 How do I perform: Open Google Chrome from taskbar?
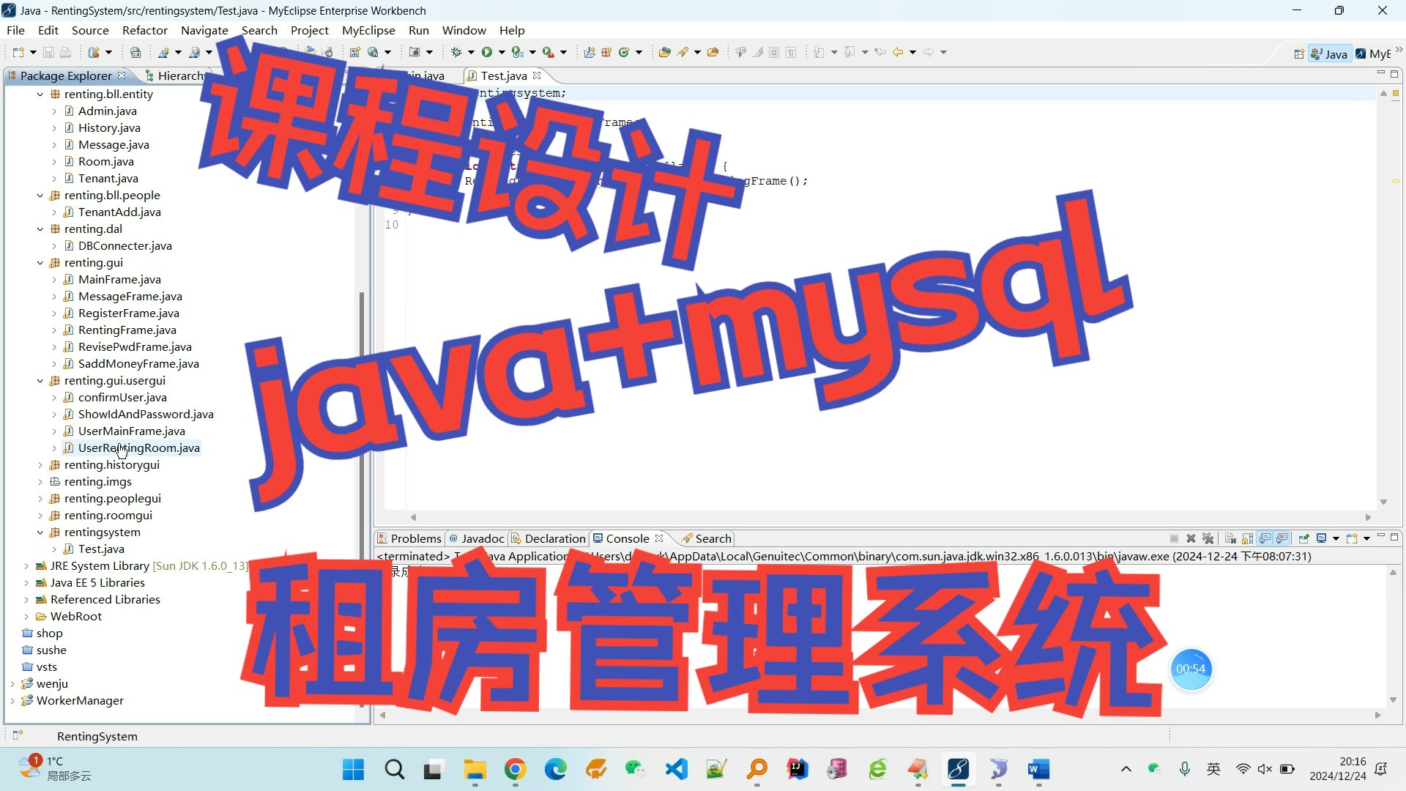(x=516, y=769)
